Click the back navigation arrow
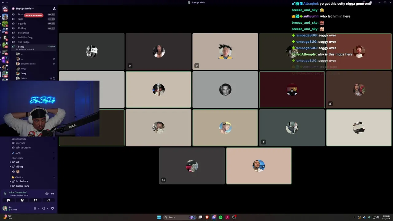 coord(2,2)
